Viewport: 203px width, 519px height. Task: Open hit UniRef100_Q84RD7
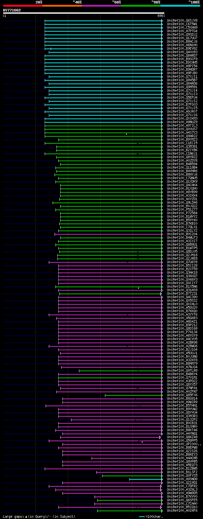[182, 55]
